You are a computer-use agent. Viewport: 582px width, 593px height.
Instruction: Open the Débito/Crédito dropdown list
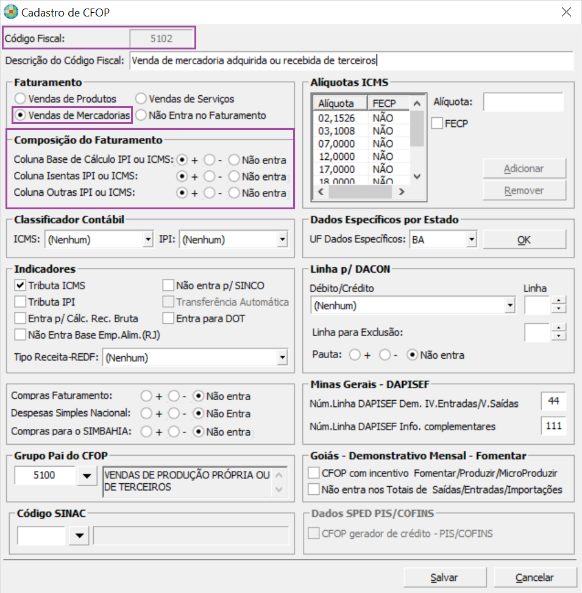[509, 306]
